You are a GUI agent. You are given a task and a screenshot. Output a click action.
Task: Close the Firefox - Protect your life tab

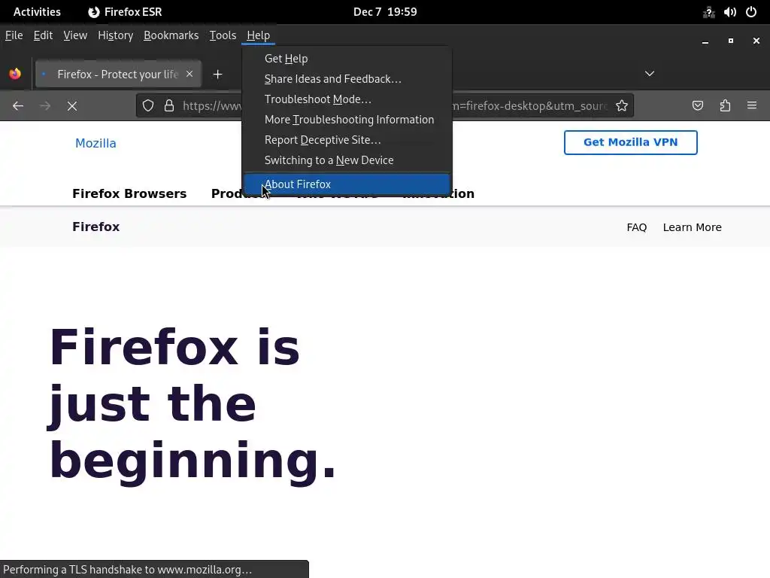pyautogui.click(x=189, y=74)
